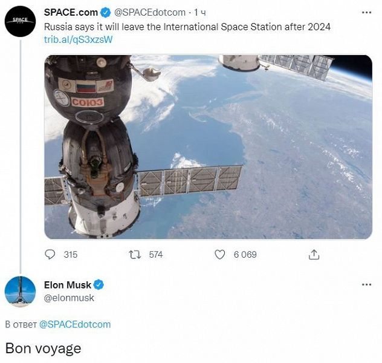
Task: Click the tweet timestamp '1 ч'
Action: point(200,13)
